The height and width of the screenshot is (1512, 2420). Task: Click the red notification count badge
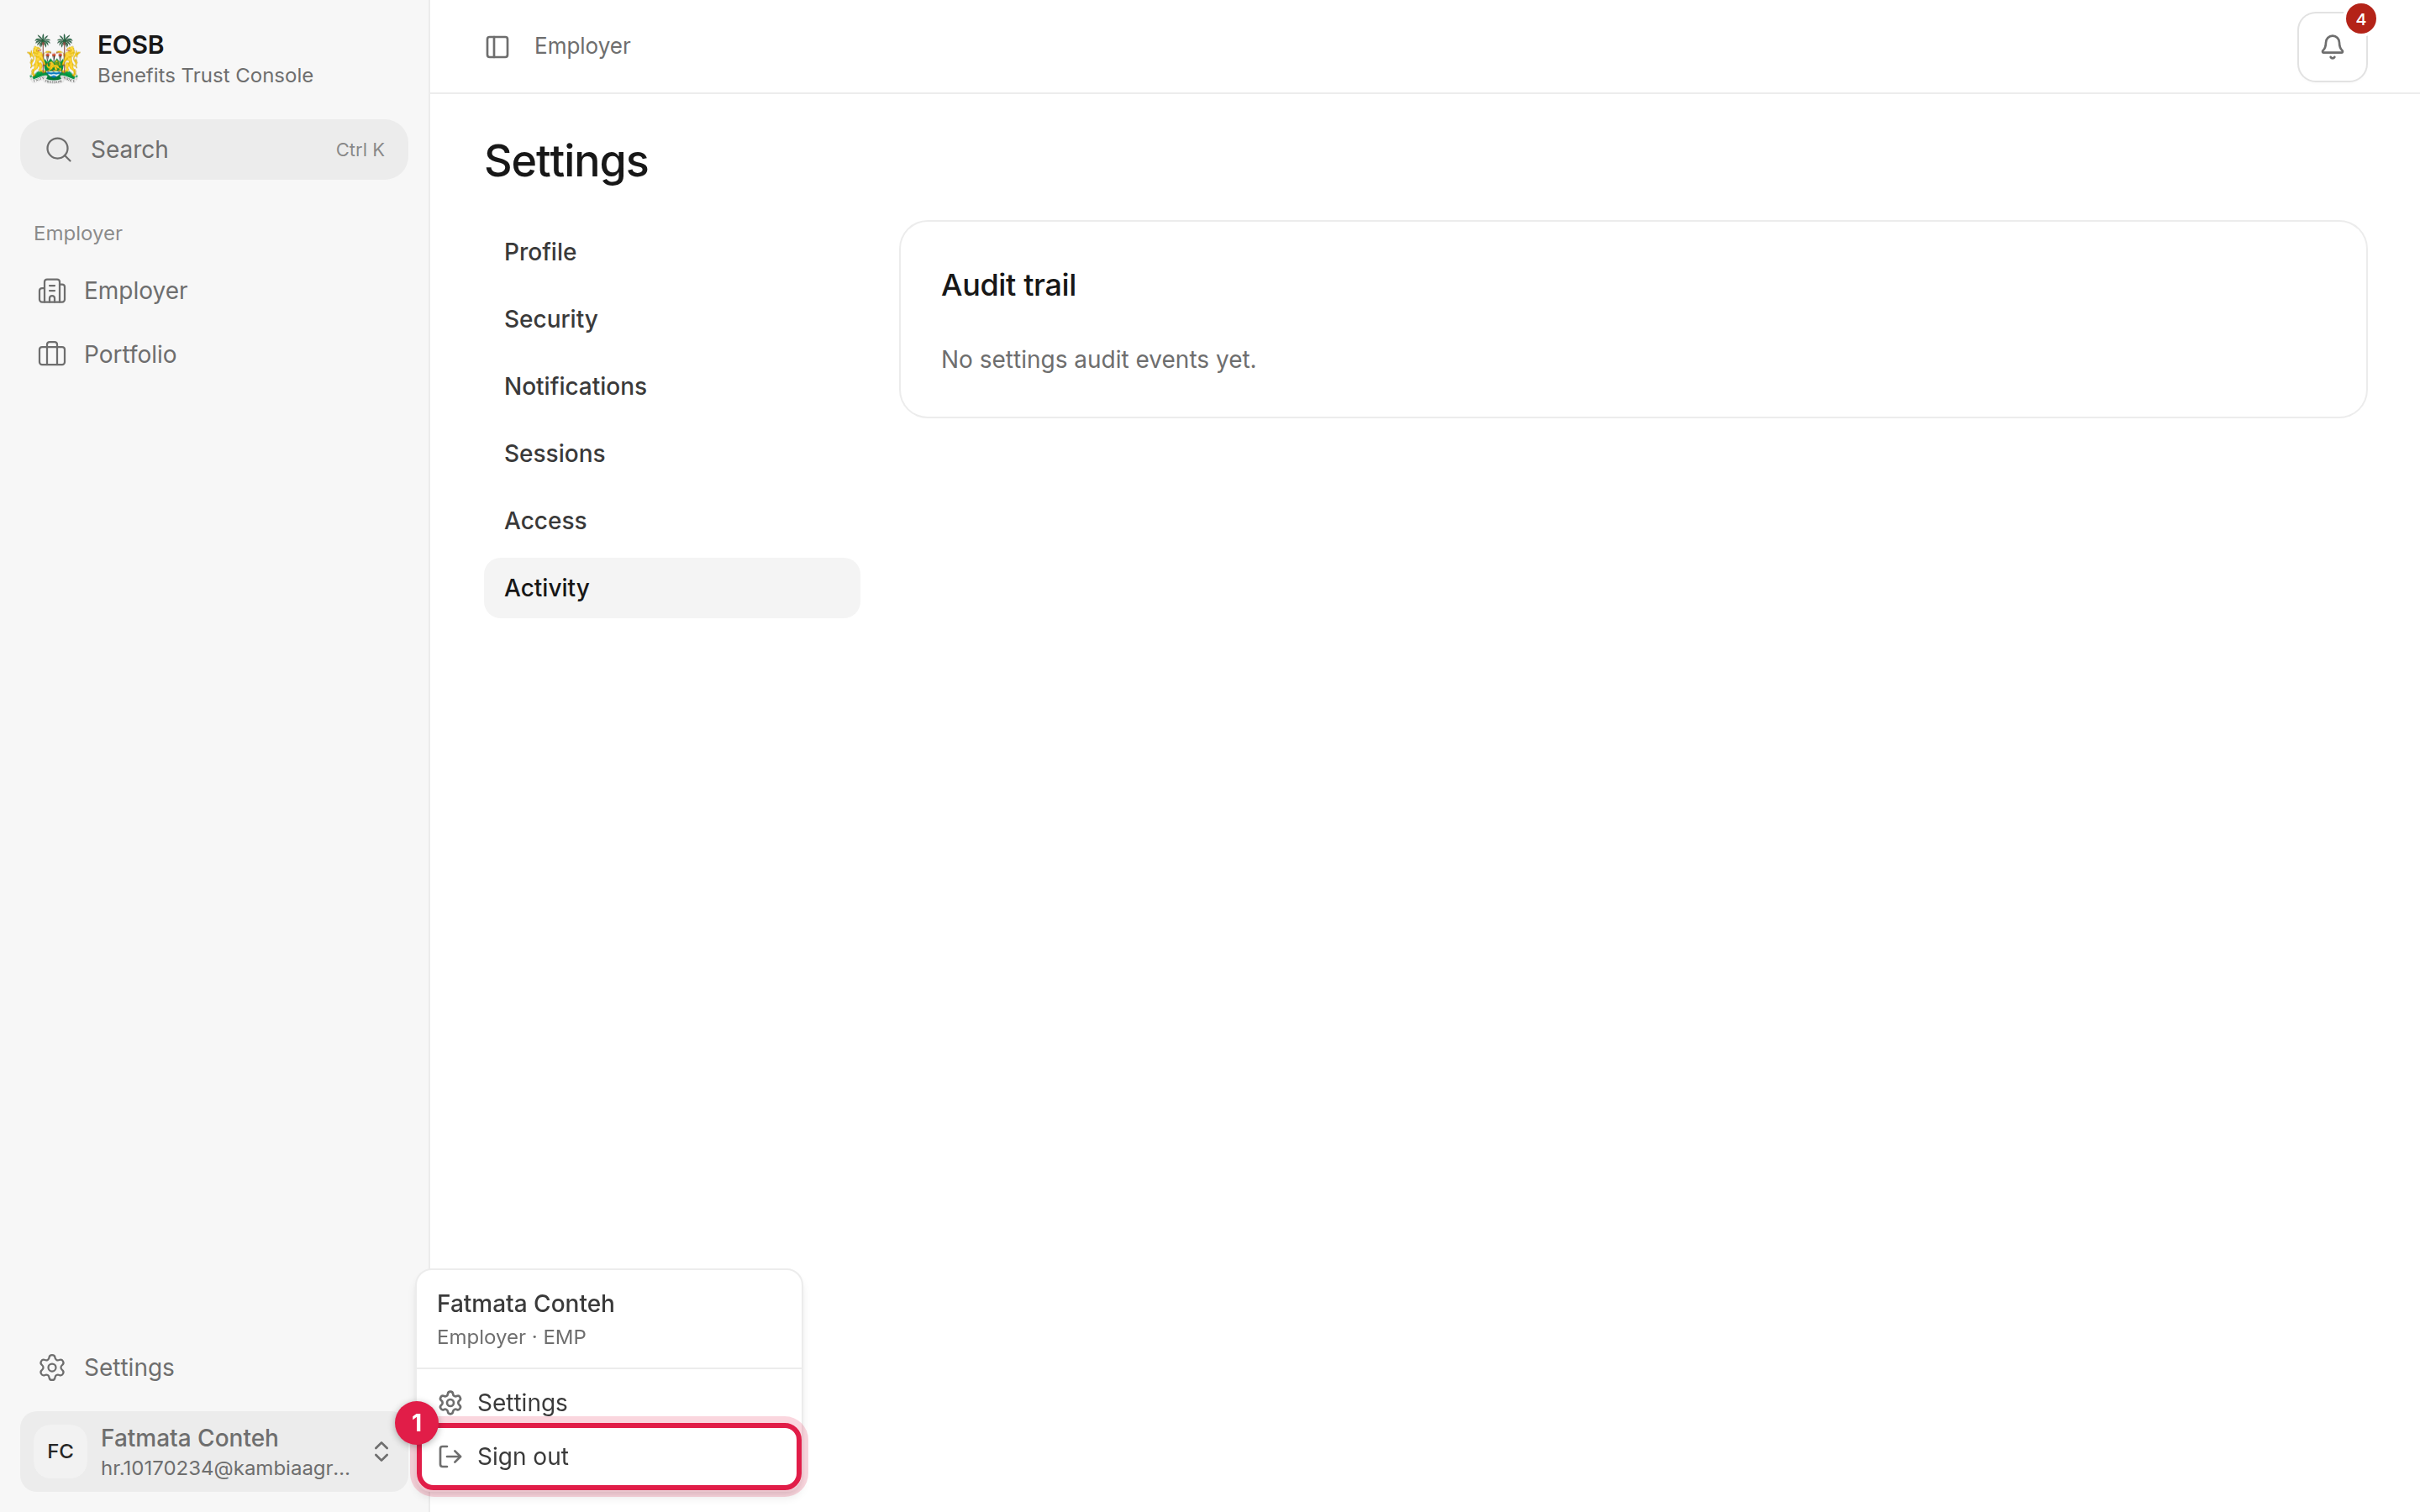[x=2360, y=19]
